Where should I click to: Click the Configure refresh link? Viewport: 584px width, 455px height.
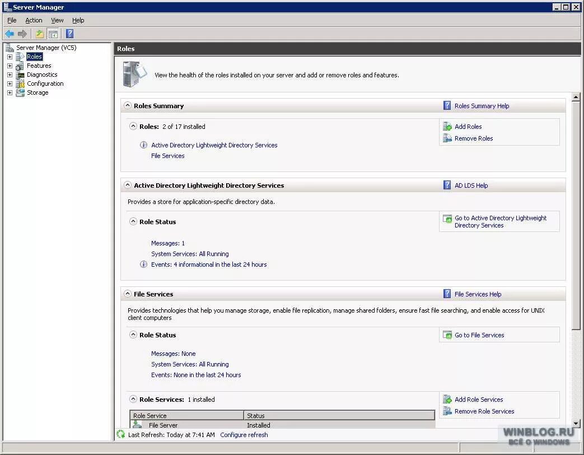click(x=244, y=435)
